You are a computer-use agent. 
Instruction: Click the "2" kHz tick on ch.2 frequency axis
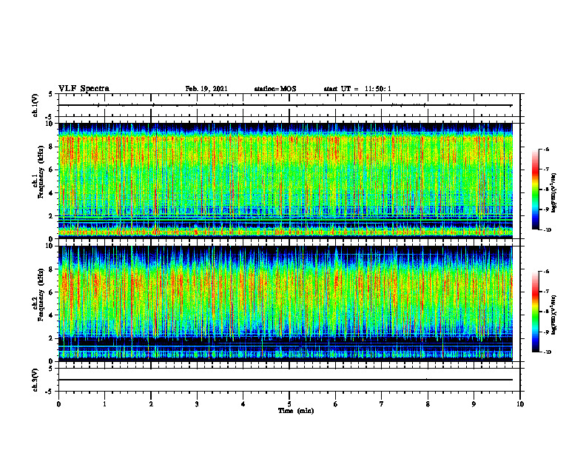(x=52, y=338)
